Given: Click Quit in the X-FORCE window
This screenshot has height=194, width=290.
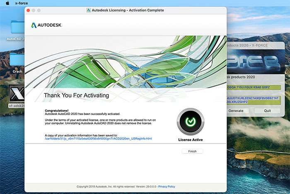Looking at the screenshot, I should click(x=267, y=110).
